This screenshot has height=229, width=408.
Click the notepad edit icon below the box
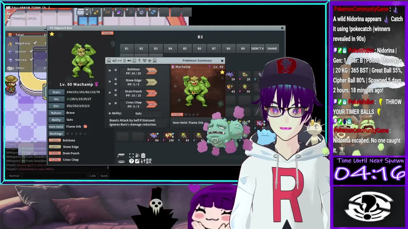point(137,161)
